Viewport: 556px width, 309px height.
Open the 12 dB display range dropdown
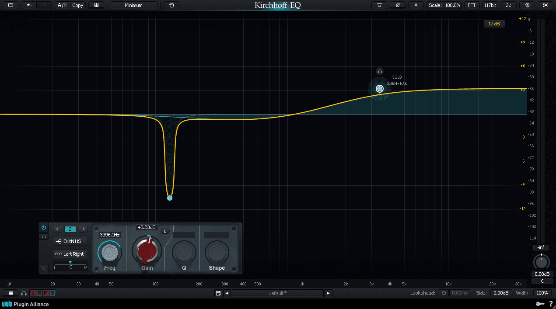tap(494, 24)
